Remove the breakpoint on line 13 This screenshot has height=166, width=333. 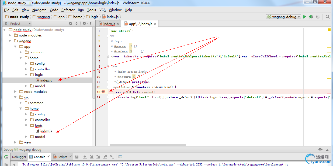[x=103, y=92]
